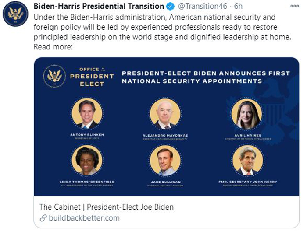Click the presidential seal in card banner
307x231 pixels.
pyautogui.click(x=54, y=76)
